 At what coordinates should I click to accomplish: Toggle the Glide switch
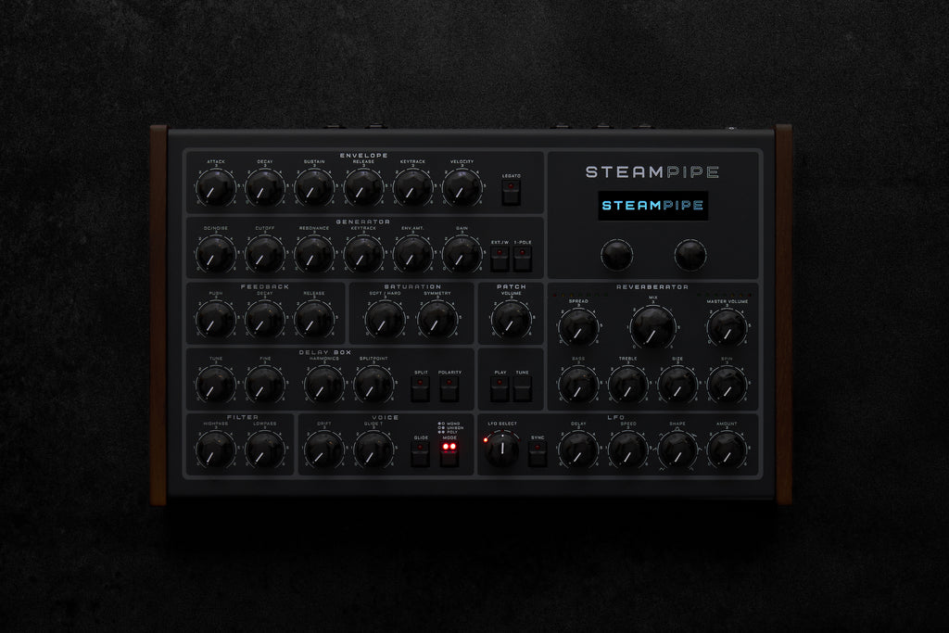[x=421, y=454]
